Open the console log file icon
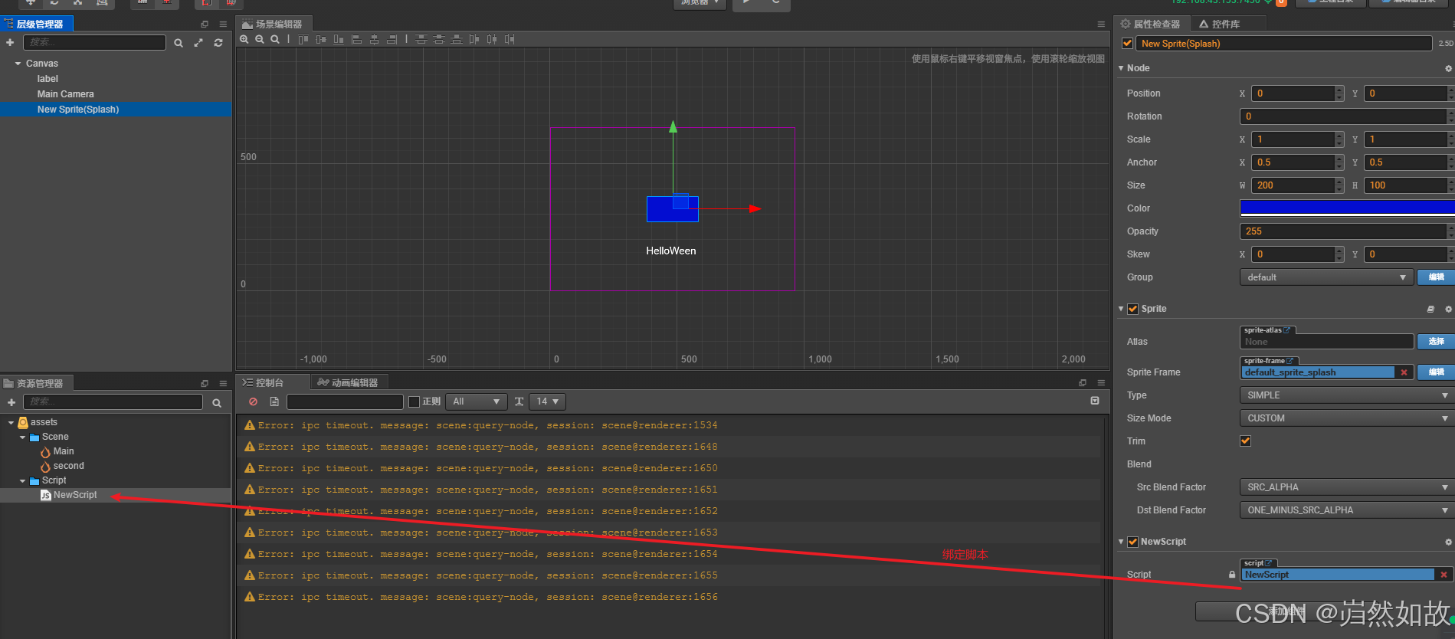Image resolution: width=1455 pixels, height=639 pixels. 274,401
